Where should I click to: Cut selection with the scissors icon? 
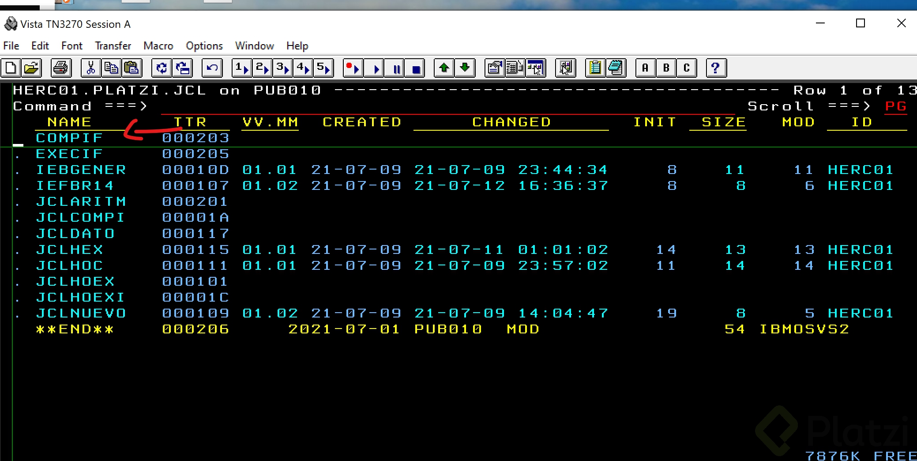[90, 68]
